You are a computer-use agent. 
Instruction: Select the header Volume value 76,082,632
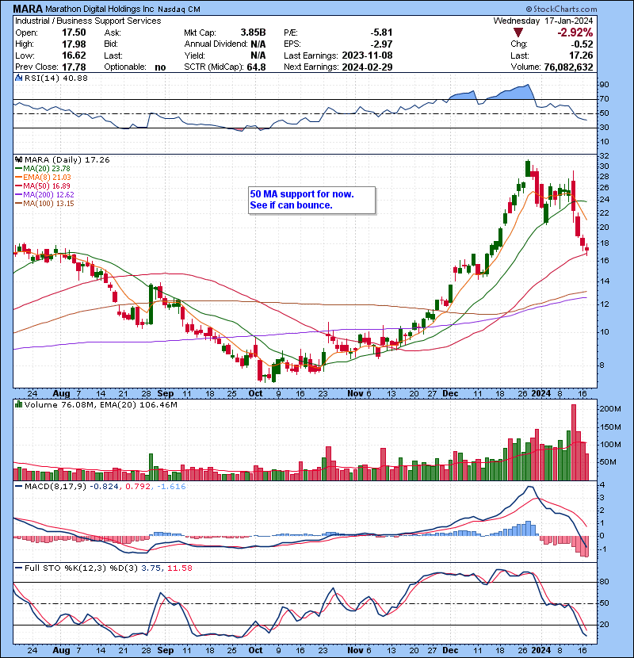[x=568, y=67]
